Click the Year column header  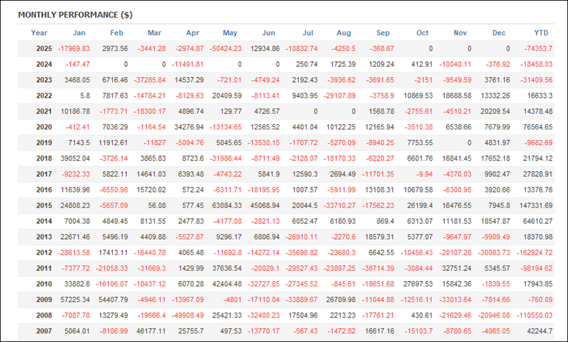(x=39, y=33)
